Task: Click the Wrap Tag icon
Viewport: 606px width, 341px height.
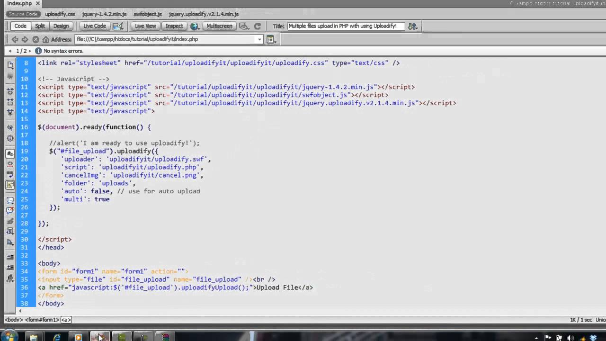Action: click(x=10, y=221)
